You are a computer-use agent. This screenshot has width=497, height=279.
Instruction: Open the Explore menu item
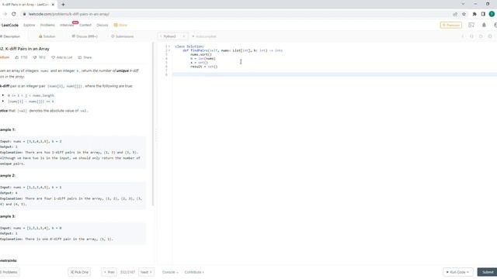click(x=30, y=25)
